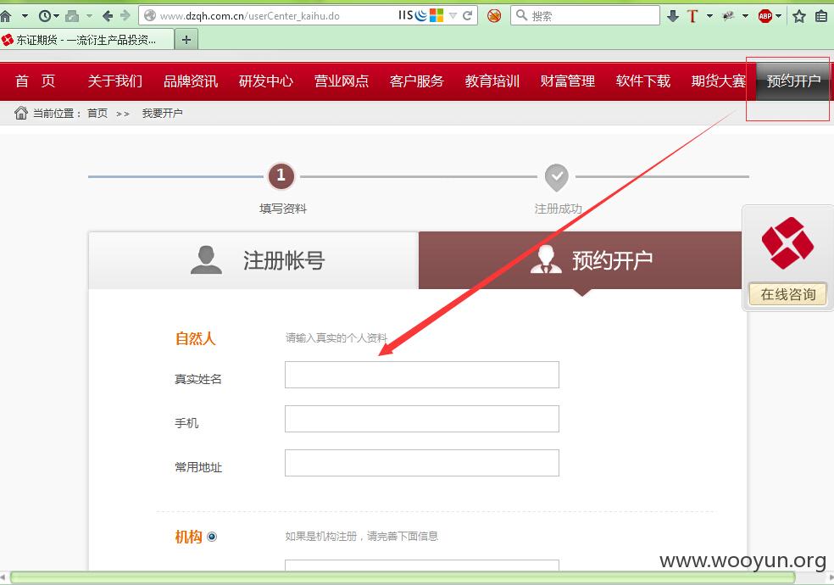This screenshot has height=585, width=834.
Task: Open the 关于我们 menu item
Action: click(115, 81)
